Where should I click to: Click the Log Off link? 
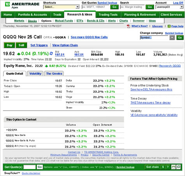coord(178,3)
